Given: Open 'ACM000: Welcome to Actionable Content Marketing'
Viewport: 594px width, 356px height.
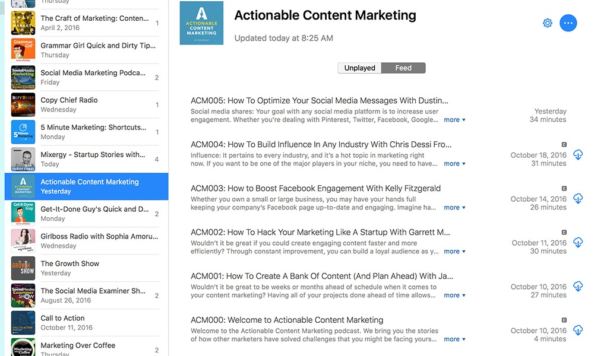Looking at the screenshot, I should click(x=287, y=320).
